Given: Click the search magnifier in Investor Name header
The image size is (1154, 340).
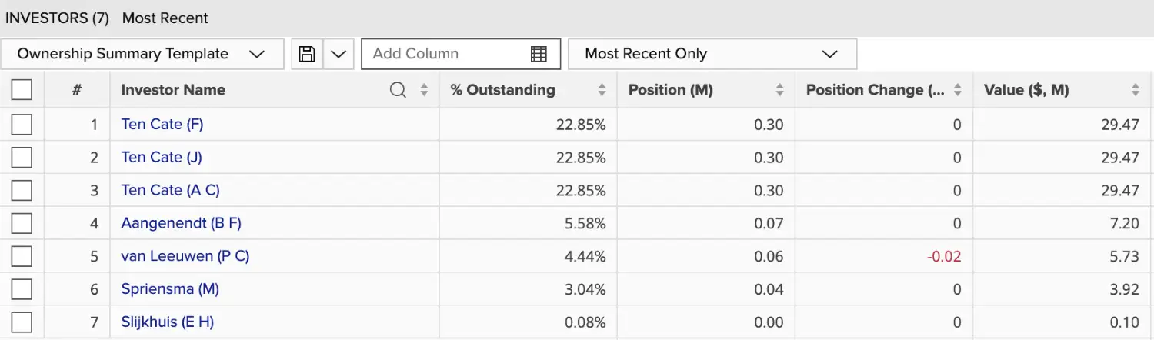Looking at the screenshot, I should (x=398, y=90).
